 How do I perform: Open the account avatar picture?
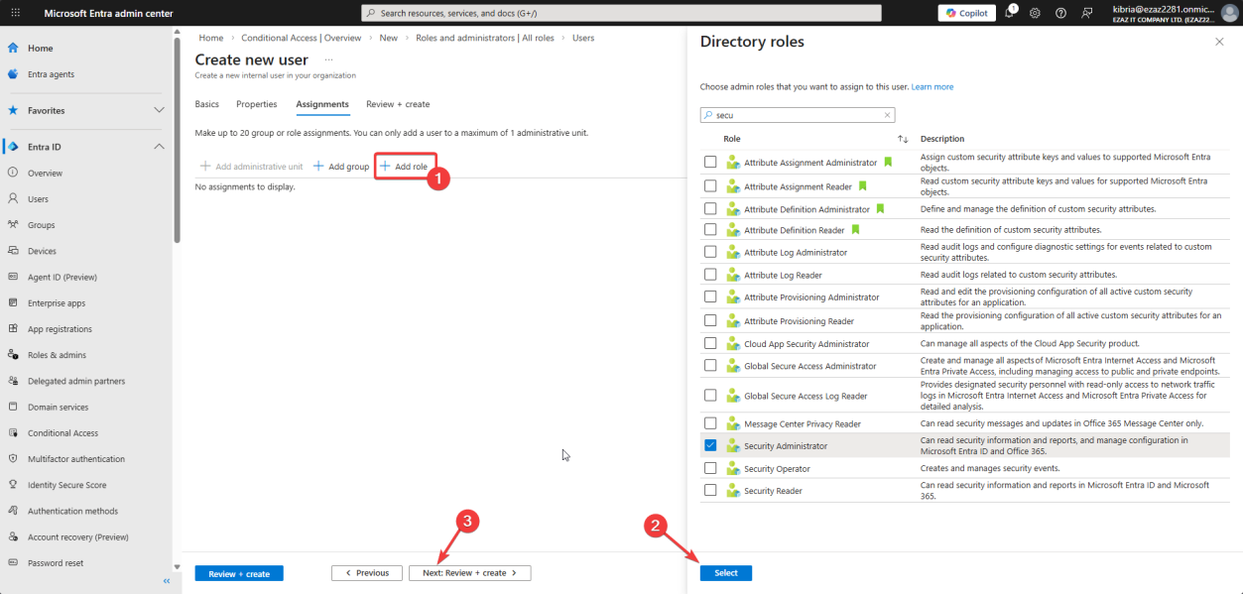1229,13
